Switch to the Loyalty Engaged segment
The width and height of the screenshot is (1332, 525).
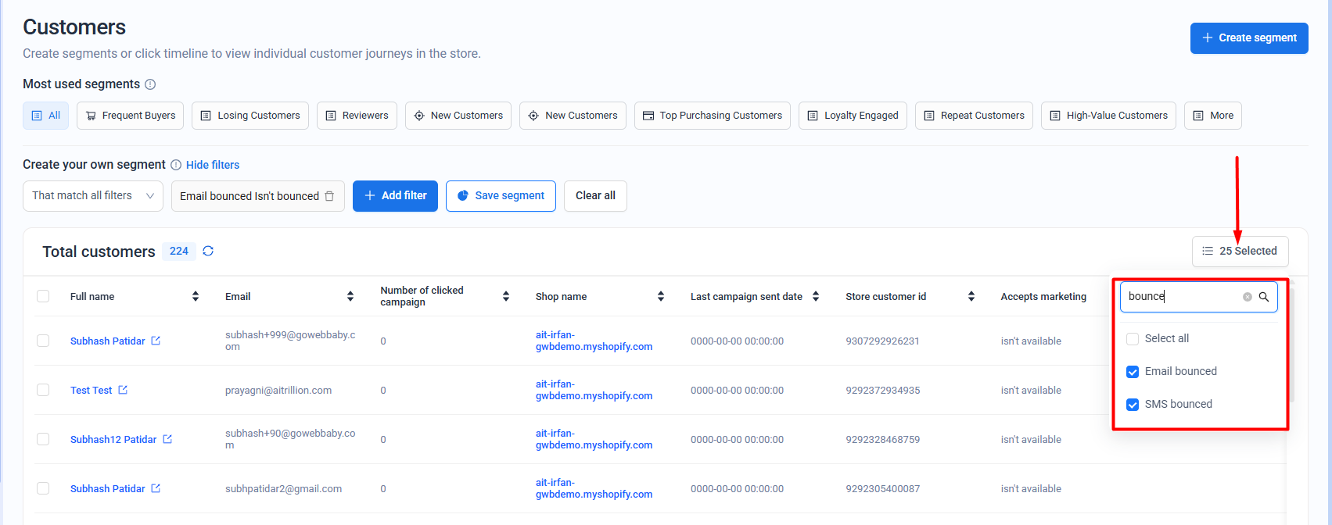(853, 116)
